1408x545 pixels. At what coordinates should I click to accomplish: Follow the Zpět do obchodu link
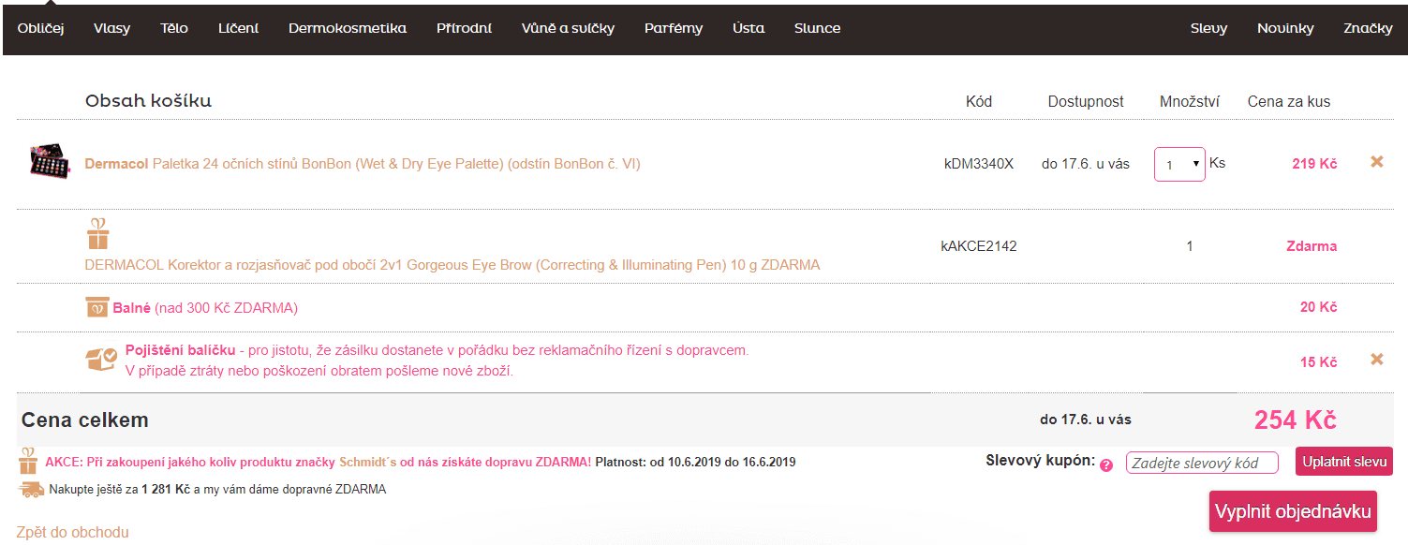(72, 532)
